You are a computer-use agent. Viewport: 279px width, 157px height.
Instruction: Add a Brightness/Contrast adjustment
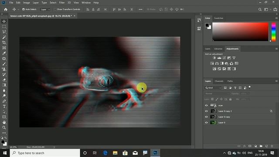[214, 58]
